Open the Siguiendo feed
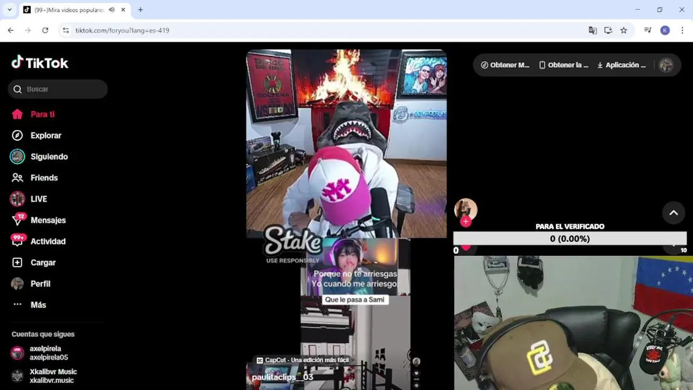693x390 pixels. coord(49,157)
